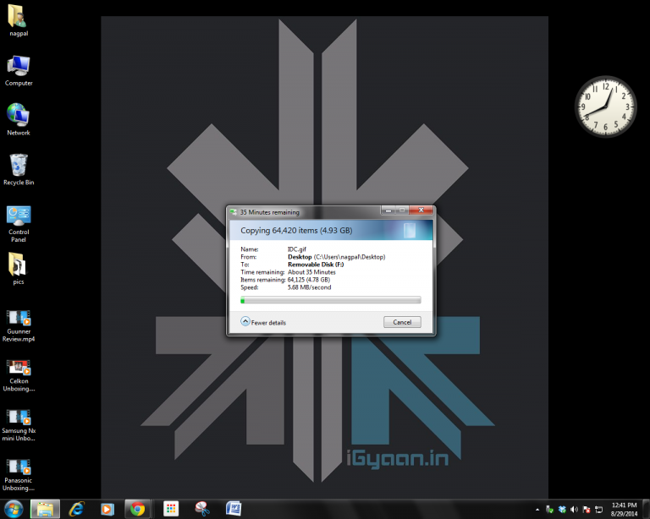Viewport: 650px width, 519px height.
Task: Open Google Chrome from the taskbar
Action: (137, 509)
